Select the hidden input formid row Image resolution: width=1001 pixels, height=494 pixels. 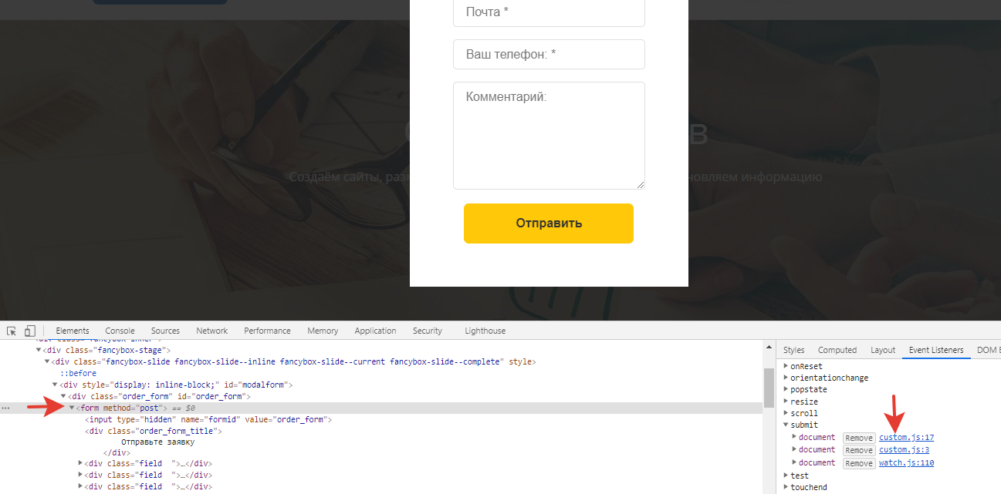[208, 419]
